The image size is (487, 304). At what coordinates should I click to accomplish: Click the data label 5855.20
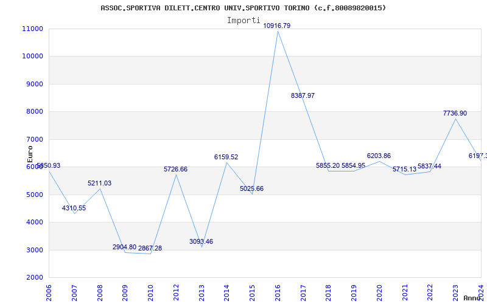[x=328, y=165]
